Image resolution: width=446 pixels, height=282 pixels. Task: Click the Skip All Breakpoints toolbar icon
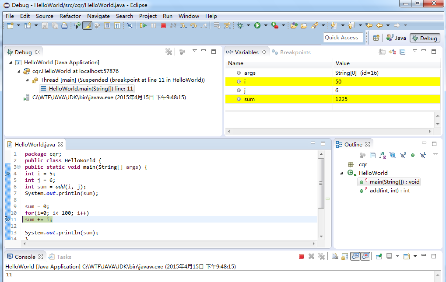130,25
